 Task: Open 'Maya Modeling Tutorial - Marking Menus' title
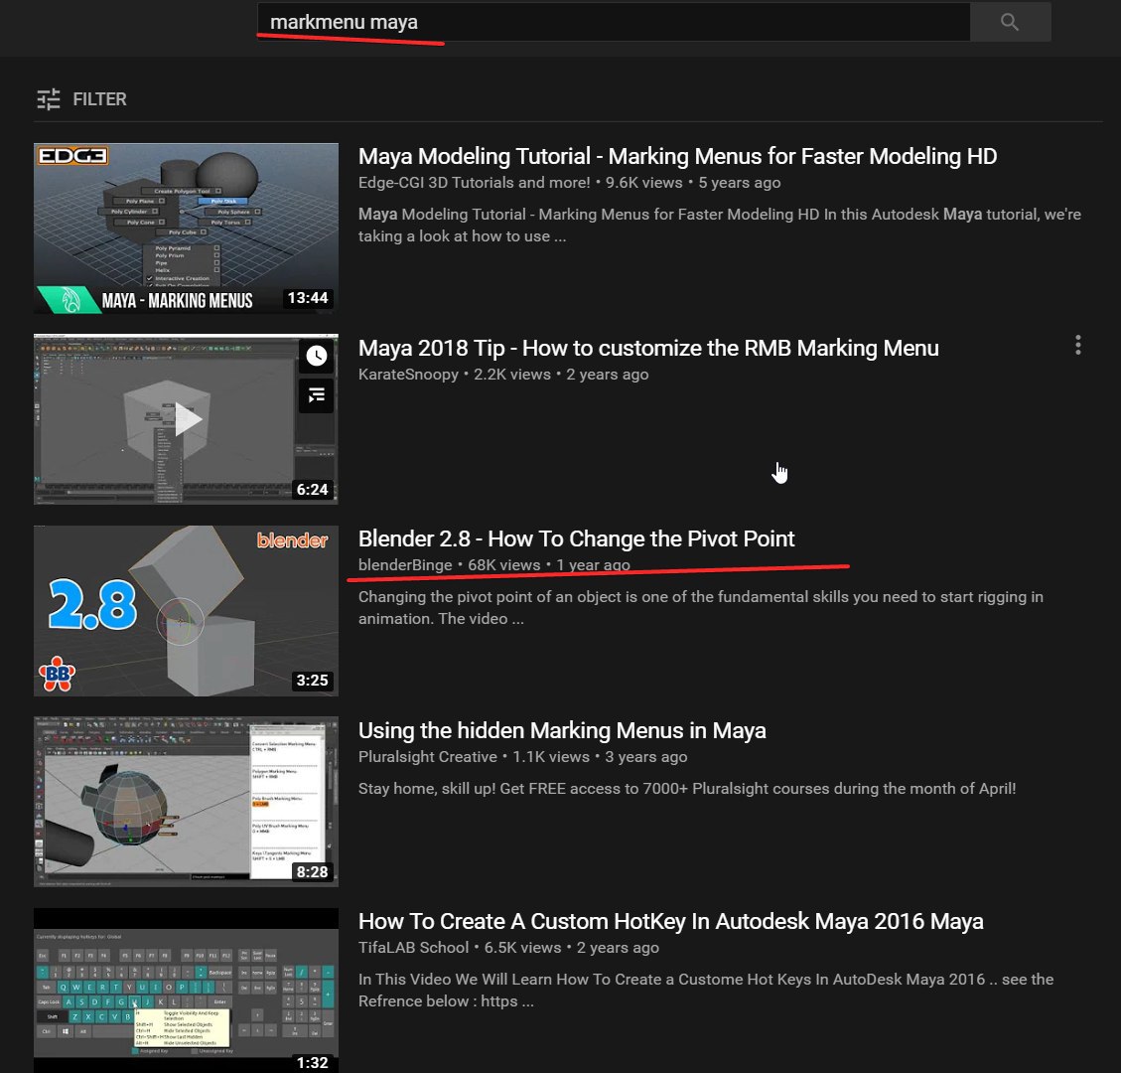tap(677, 156)
